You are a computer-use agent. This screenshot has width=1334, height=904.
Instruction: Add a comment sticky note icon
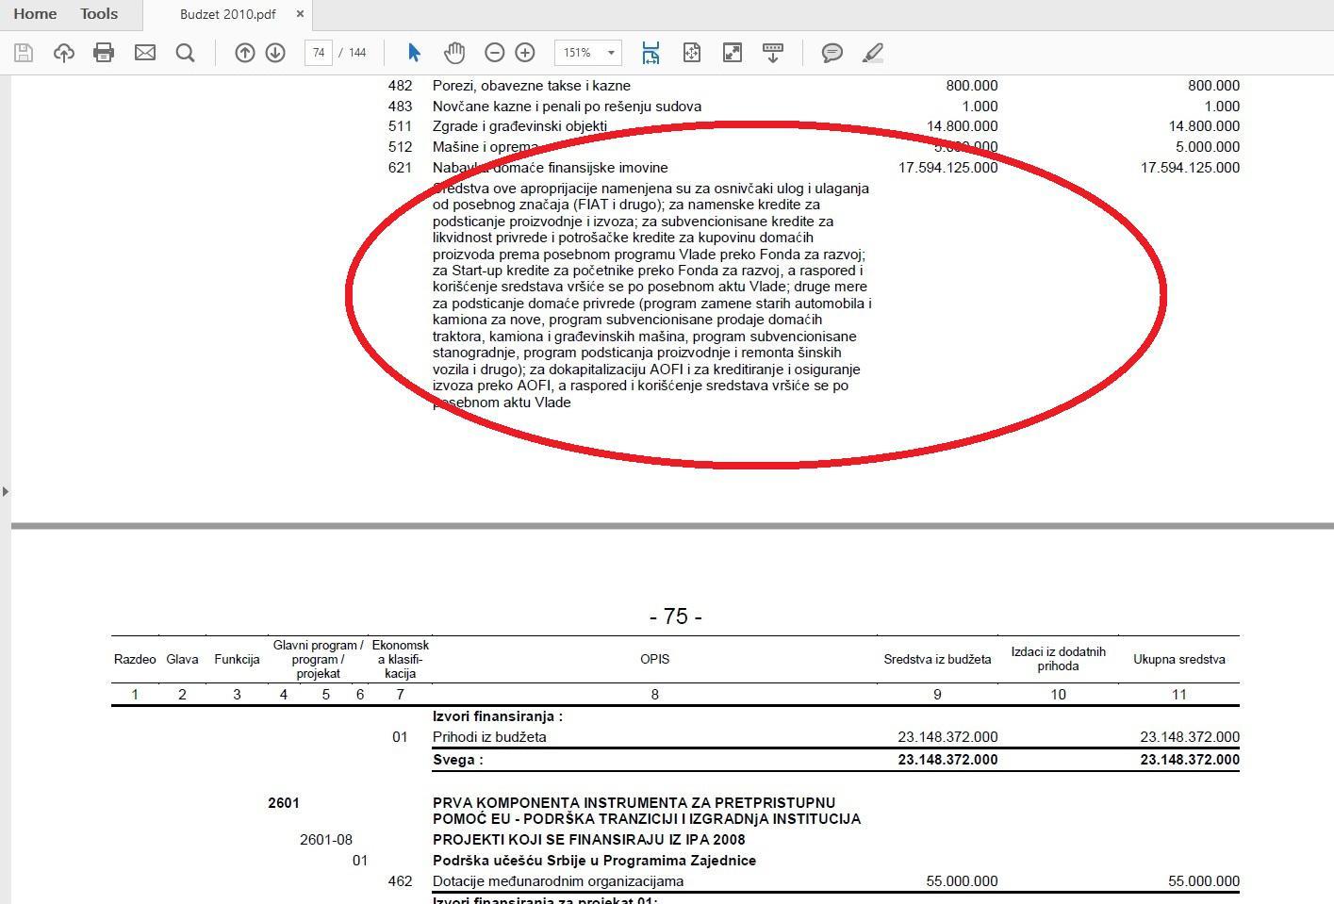pyautogui.click(x=832, y=53)
